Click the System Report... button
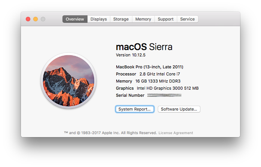Viewport: 261px width, 167px height. pyautogui.click(x=135, y=109)
